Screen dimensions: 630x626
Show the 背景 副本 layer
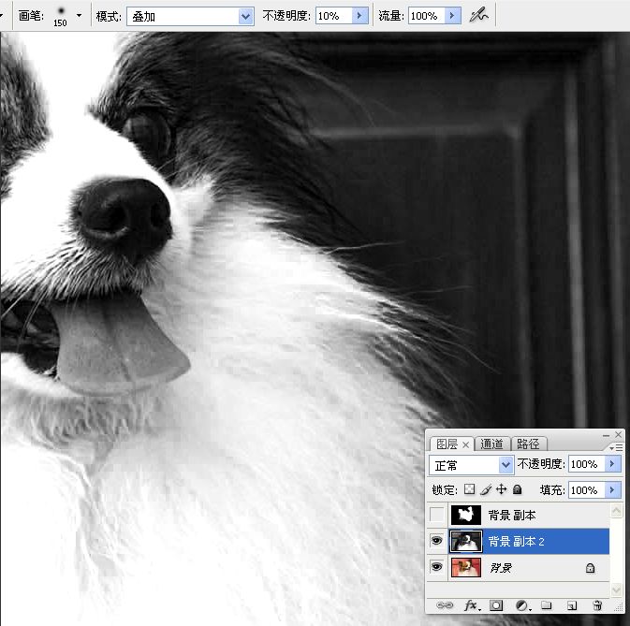pyautogui.click(x=437, y=515)
